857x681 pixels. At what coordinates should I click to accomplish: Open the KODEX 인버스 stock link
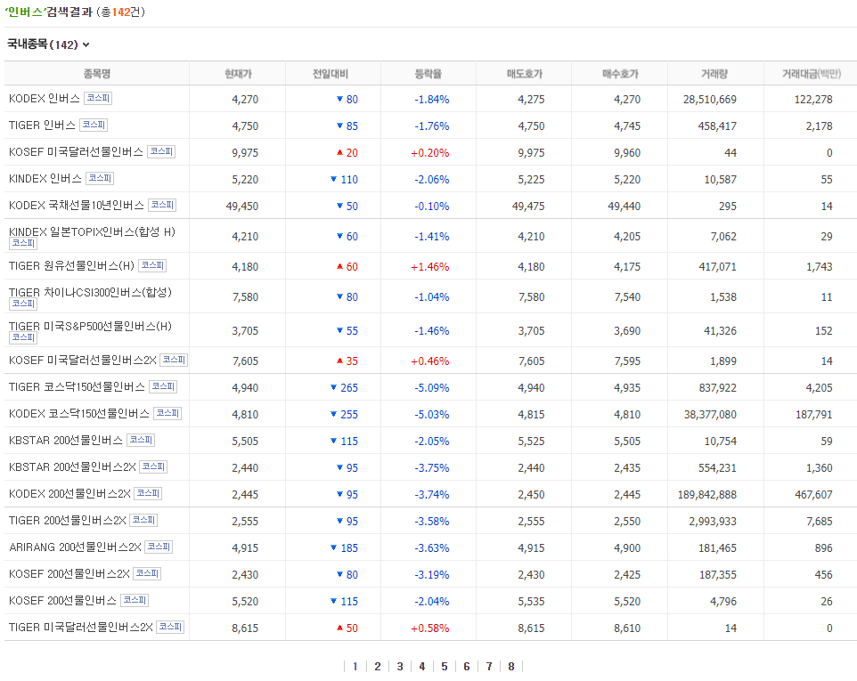(45, 99)
